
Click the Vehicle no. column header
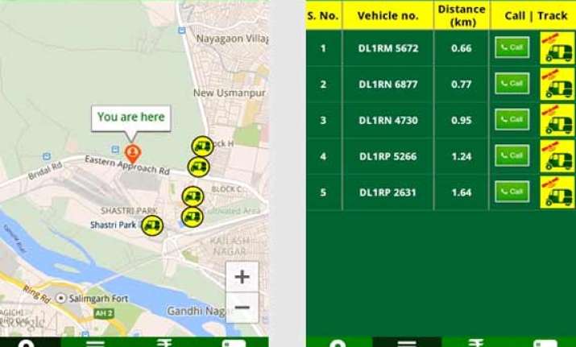click(x=388, y=15)
